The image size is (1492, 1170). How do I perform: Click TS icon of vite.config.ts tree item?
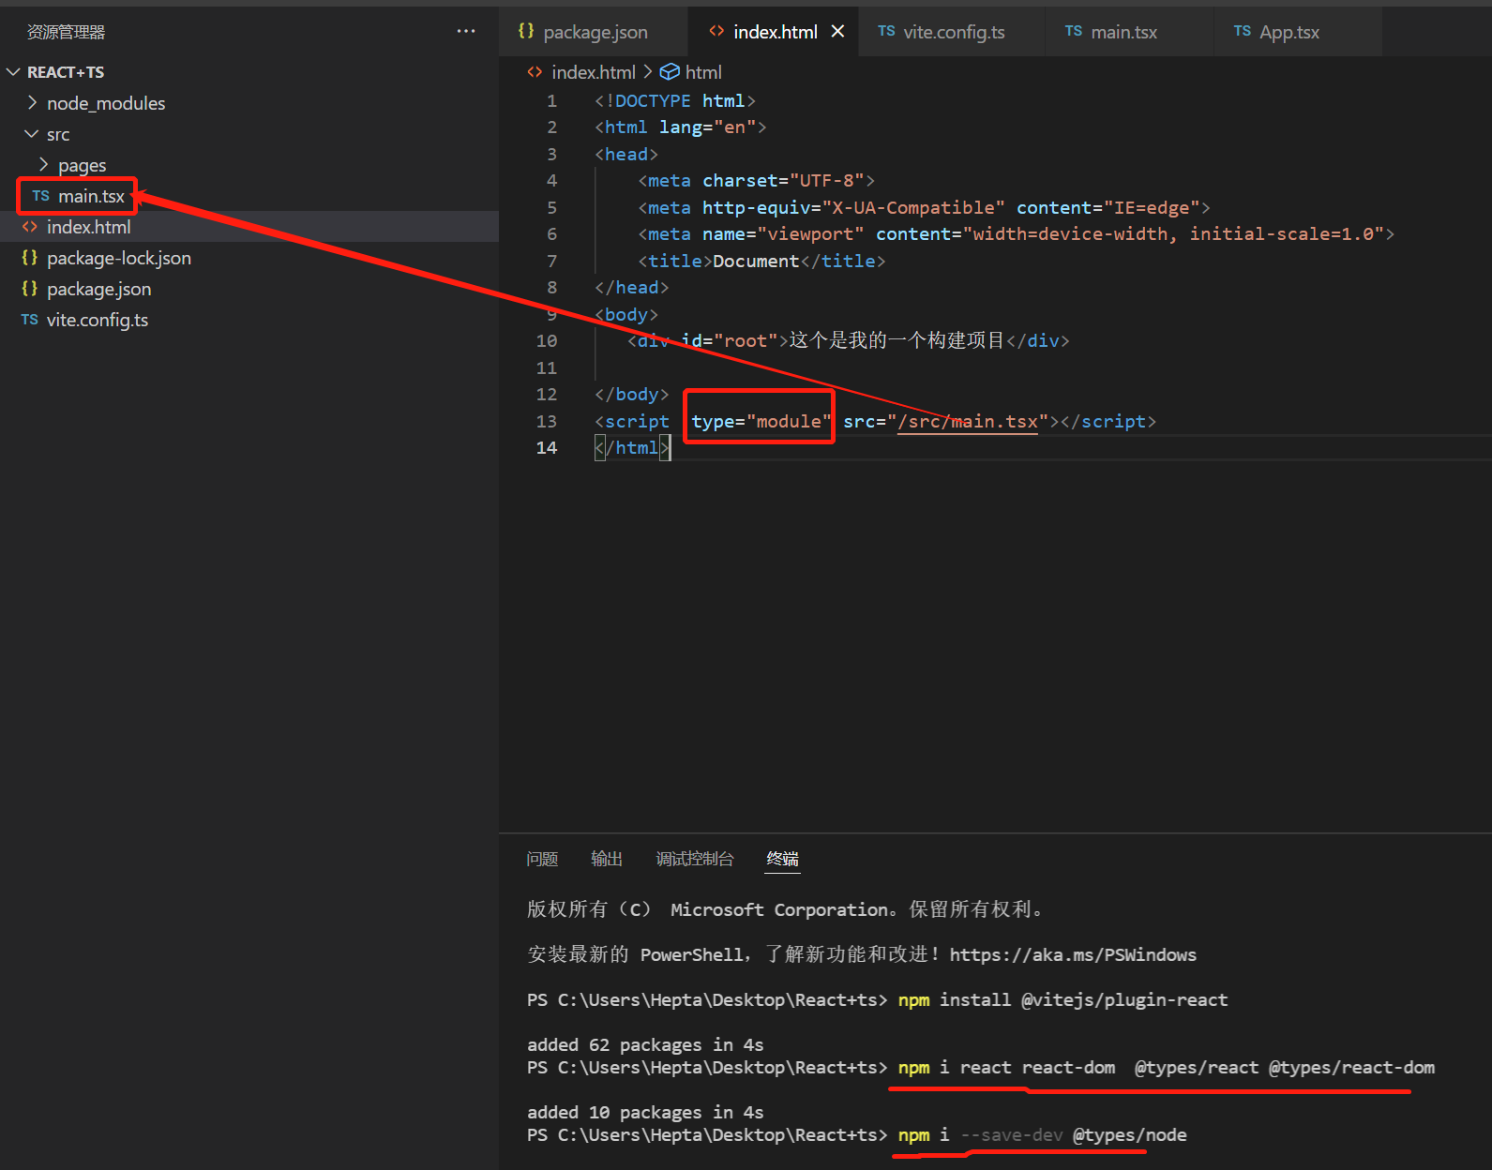pyautogui.click(x=29, y=320)
